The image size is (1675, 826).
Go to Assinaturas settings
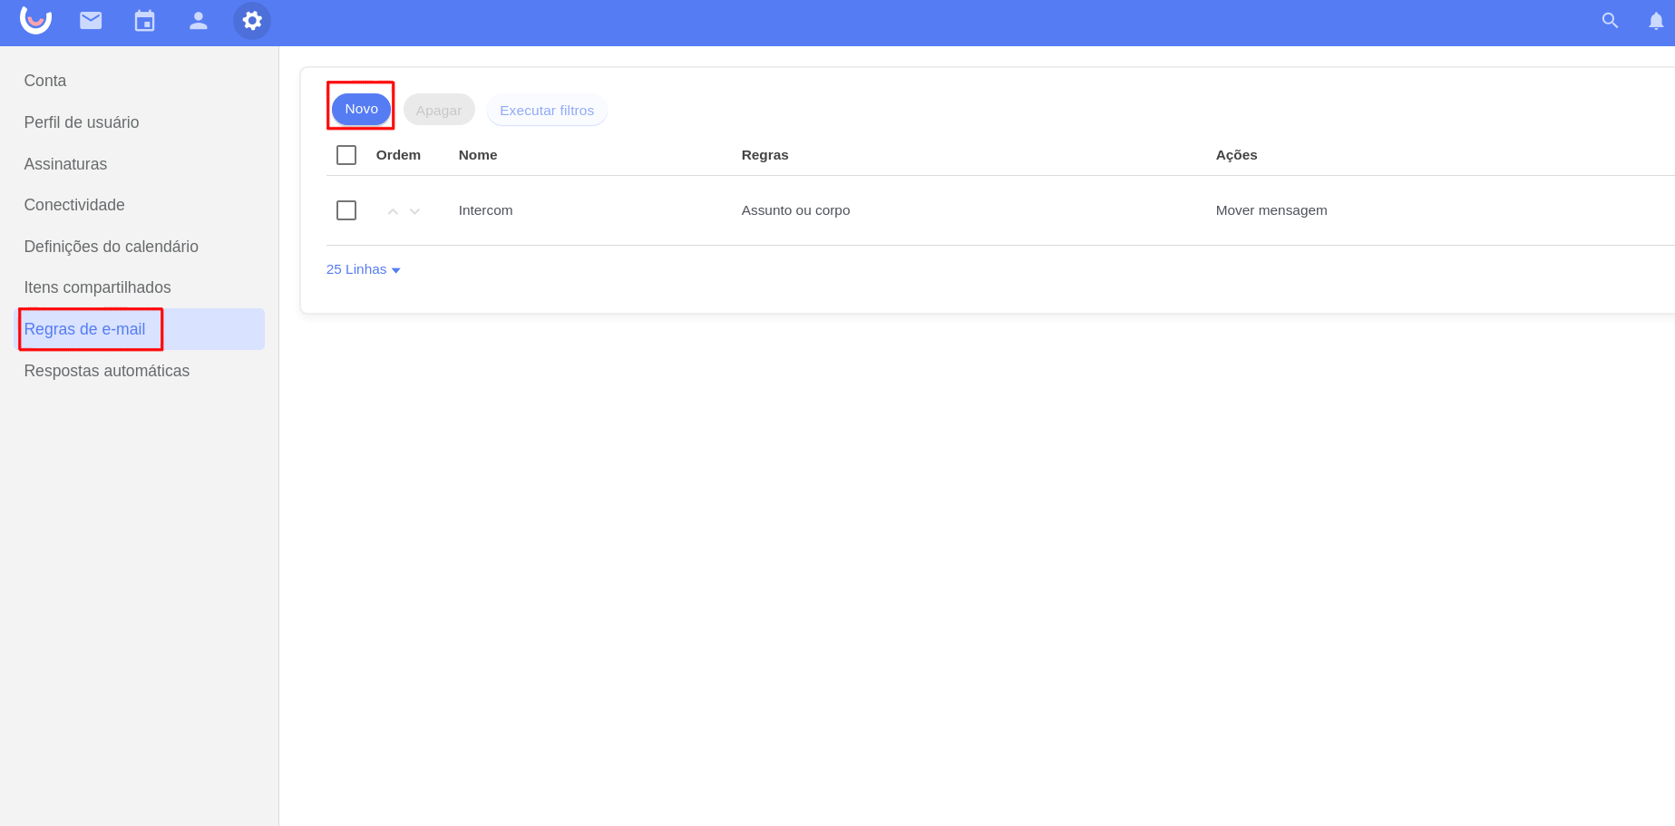tap(65, 164)
